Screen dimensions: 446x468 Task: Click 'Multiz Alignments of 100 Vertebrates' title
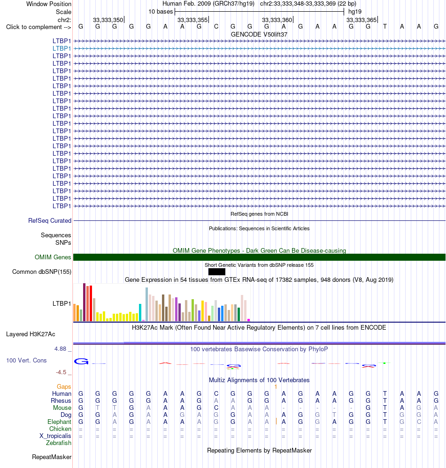pyautogui.click(x=259, y=380)
